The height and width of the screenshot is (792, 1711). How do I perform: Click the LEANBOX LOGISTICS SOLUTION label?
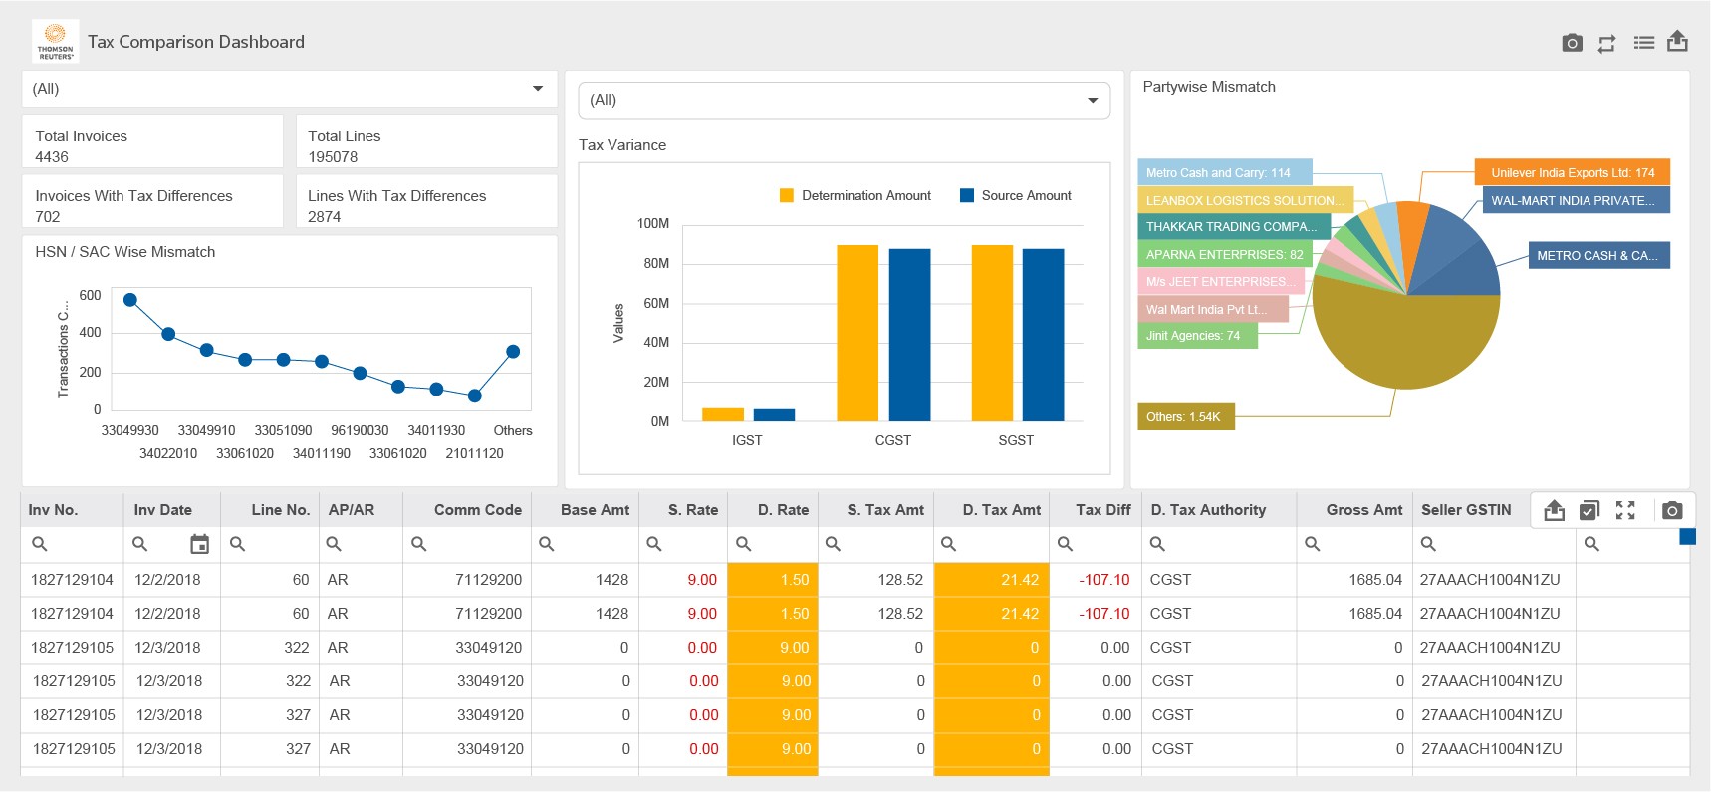[1245, 200]
